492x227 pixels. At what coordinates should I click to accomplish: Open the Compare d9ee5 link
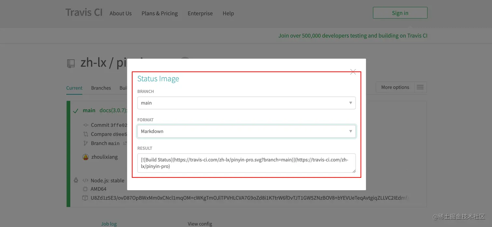109,134
